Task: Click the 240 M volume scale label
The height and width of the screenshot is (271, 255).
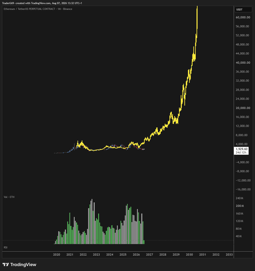Action: coord(239,198)
